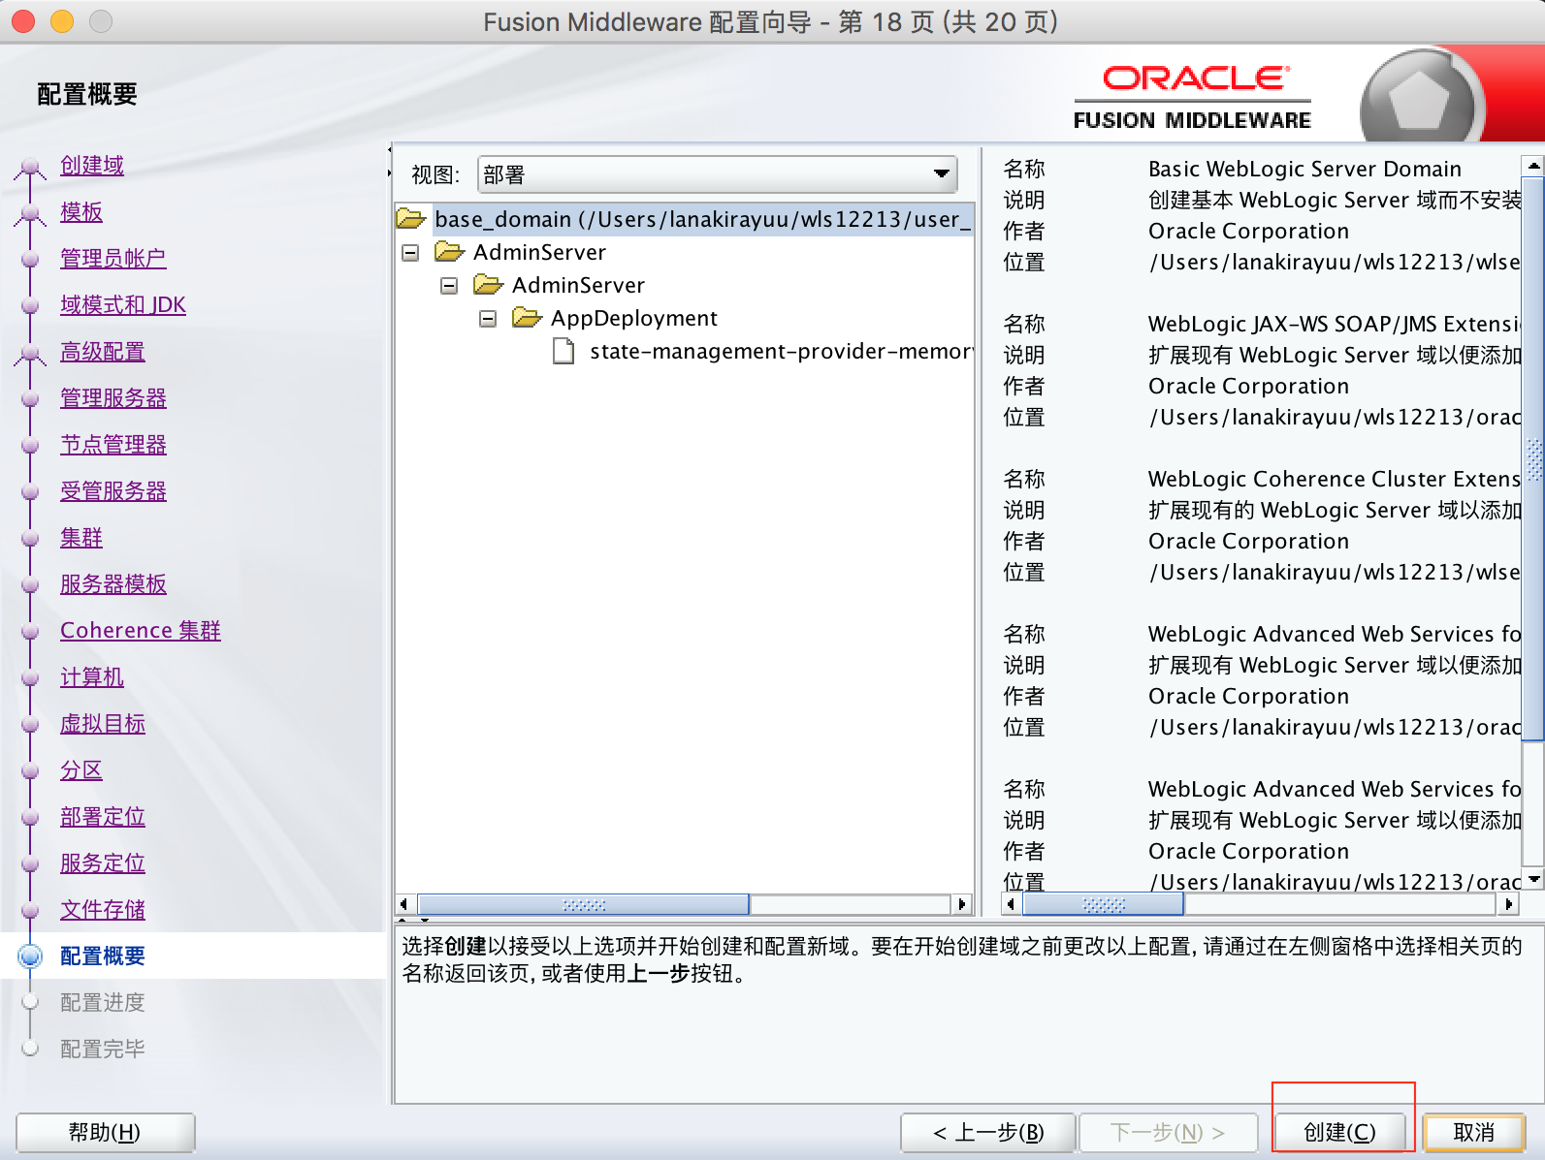Viewport: 1545px width, 1160px height.
Task: Click the details panel scroll-down arrow
Action: 1533,879
